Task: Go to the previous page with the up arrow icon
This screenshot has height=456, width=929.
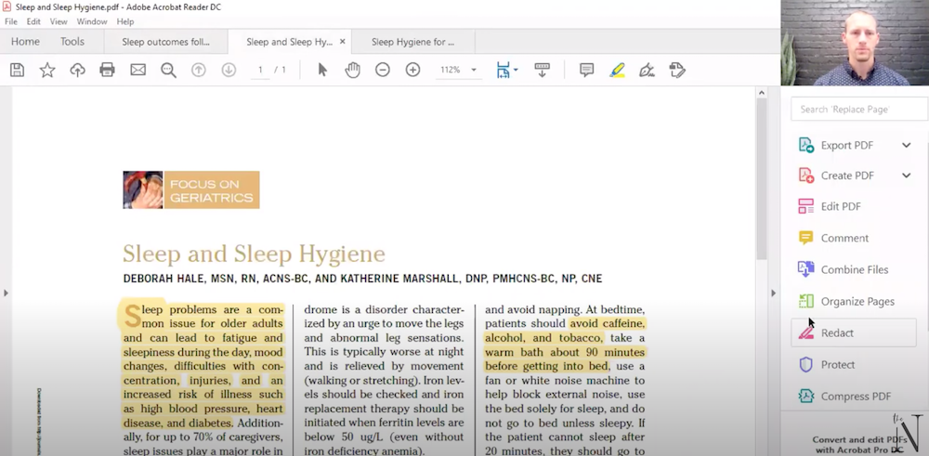Action: tap(199, 70)
